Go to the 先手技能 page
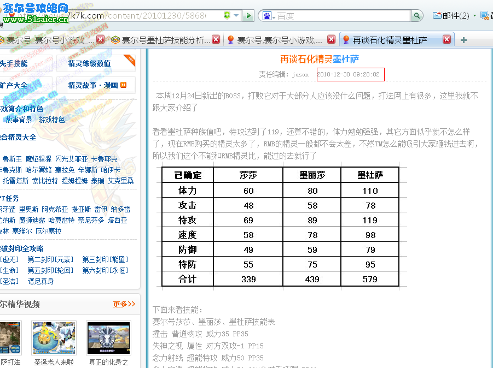The width and height of the screenshot is (493, 368). point(14,64)
